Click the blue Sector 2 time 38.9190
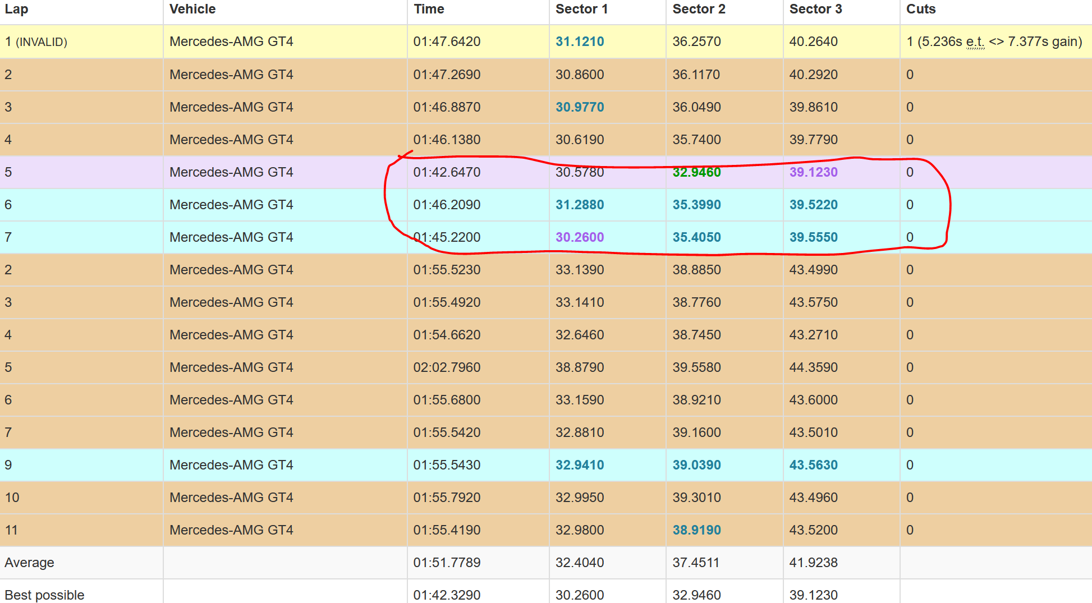This screenshot has height=603, width=1092. (x=696, y=530)
